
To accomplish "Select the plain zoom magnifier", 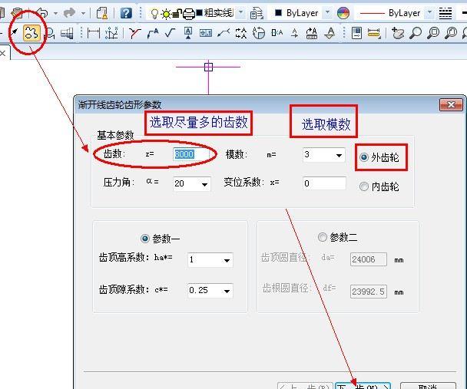I will [x=416, y=33].
